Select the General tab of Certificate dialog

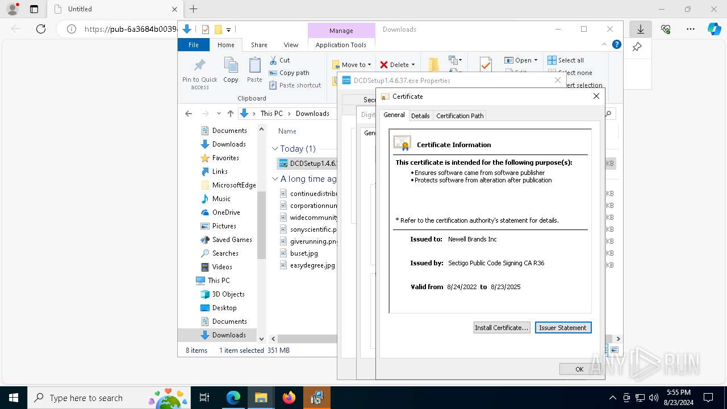point(394,115)
